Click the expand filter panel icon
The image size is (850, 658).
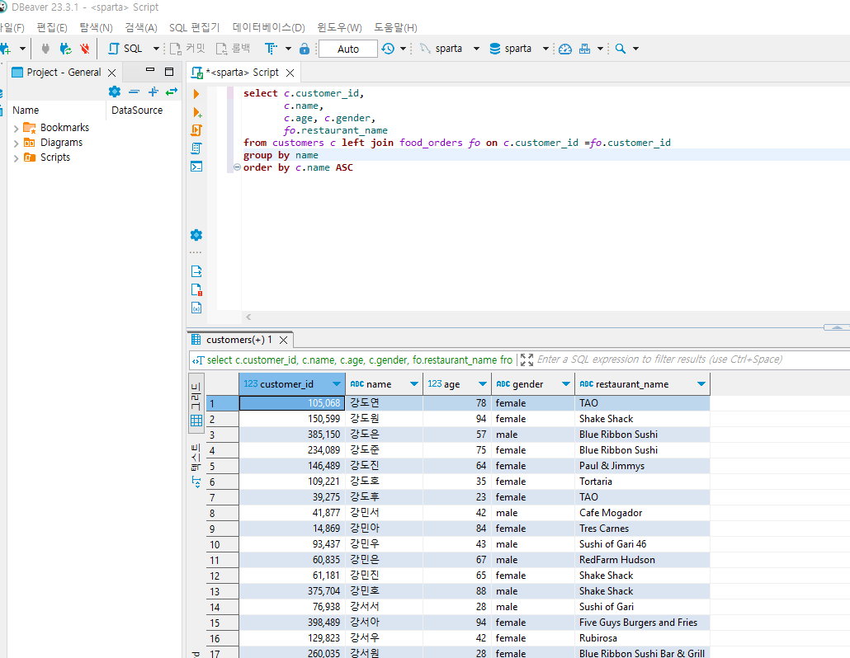527,360
